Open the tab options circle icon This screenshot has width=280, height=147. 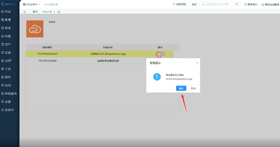[x=59, y=12]
